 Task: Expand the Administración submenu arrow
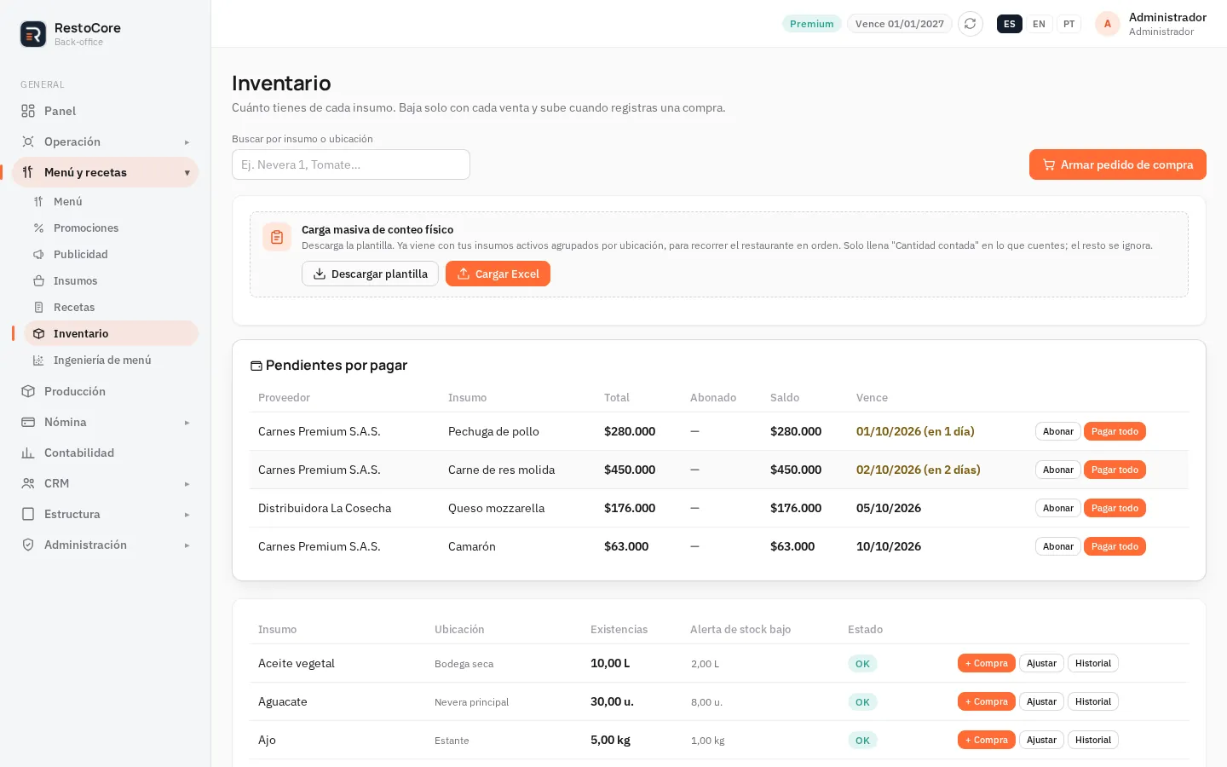(187, 545)
